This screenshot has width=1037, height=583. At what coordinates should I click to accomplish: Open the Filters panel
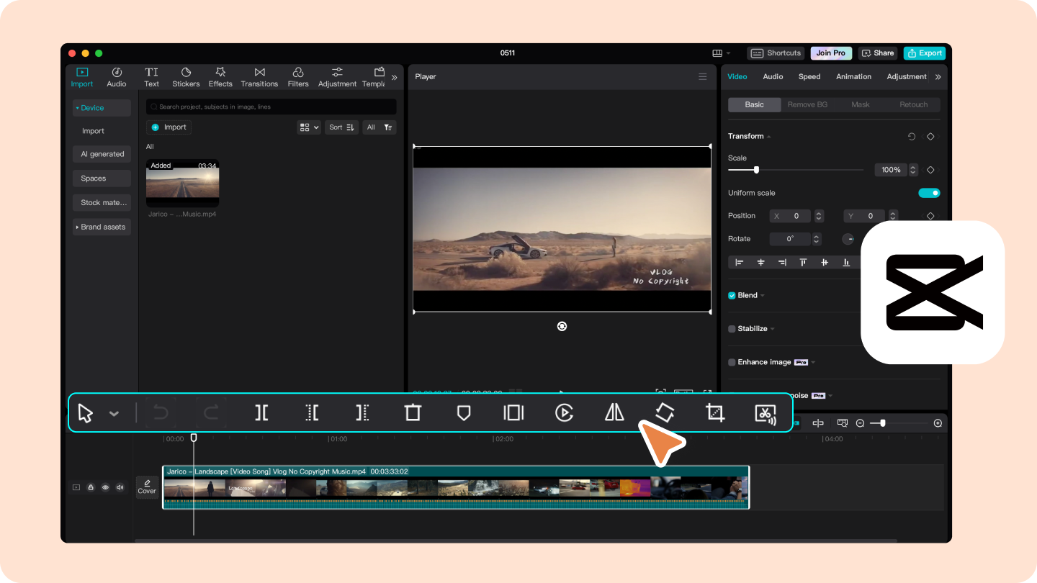pos(297,76)
